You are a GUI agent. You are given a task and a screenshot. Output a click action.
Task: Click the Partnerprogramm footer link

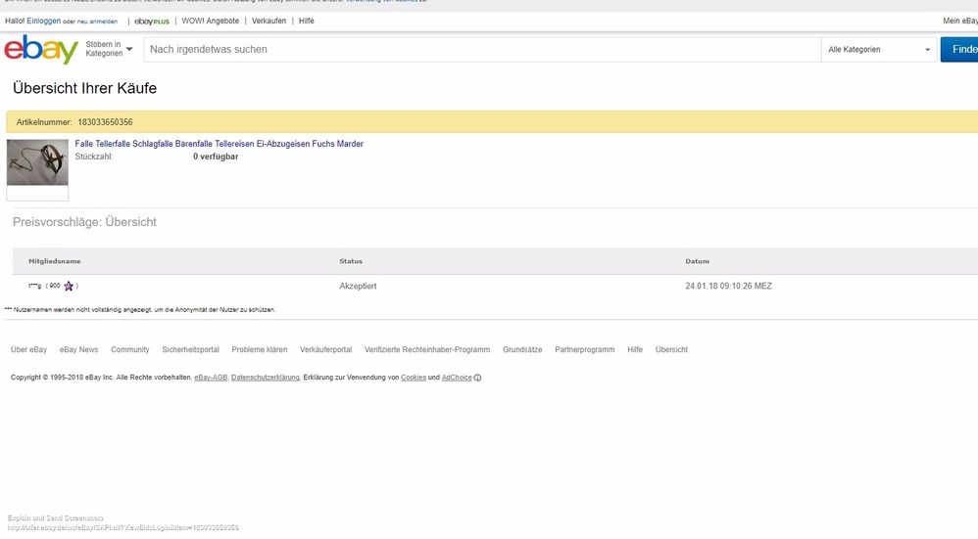click(x=584, y=349)
